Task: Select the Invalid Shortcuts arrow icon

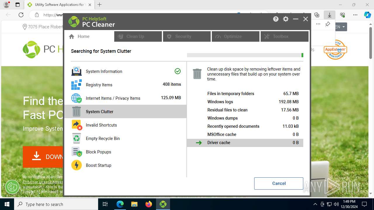Action: point(77,125)
